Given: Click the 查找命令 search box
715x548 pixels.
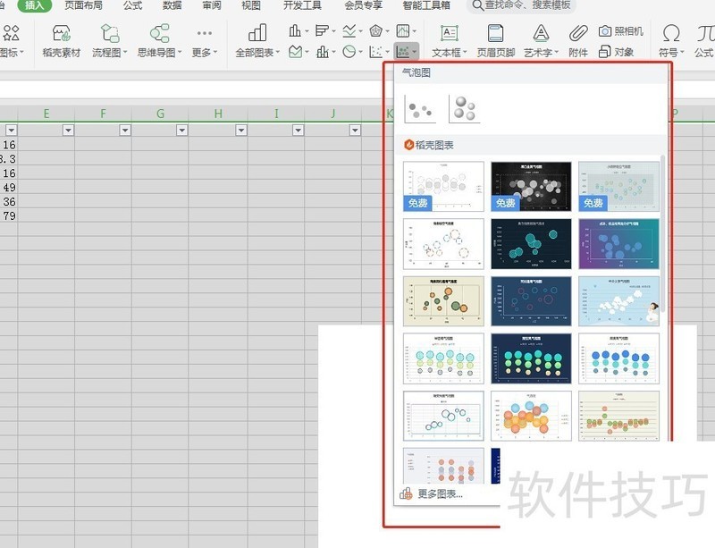Looking at the screenshot, I should click(x=527, y=5).
